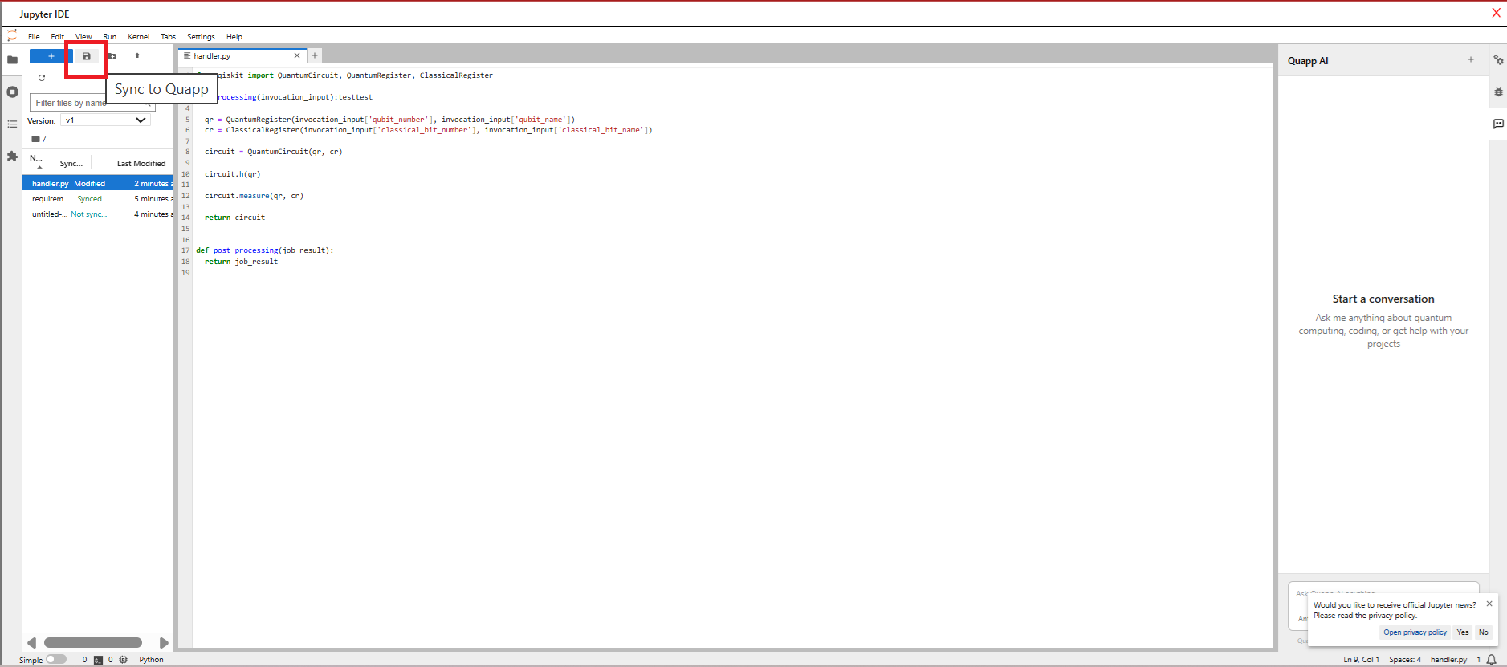The width and height of the screenshot is (1507, 667).
Task: Click the file browser horizontal scrollbar
Action: [93, 643]
